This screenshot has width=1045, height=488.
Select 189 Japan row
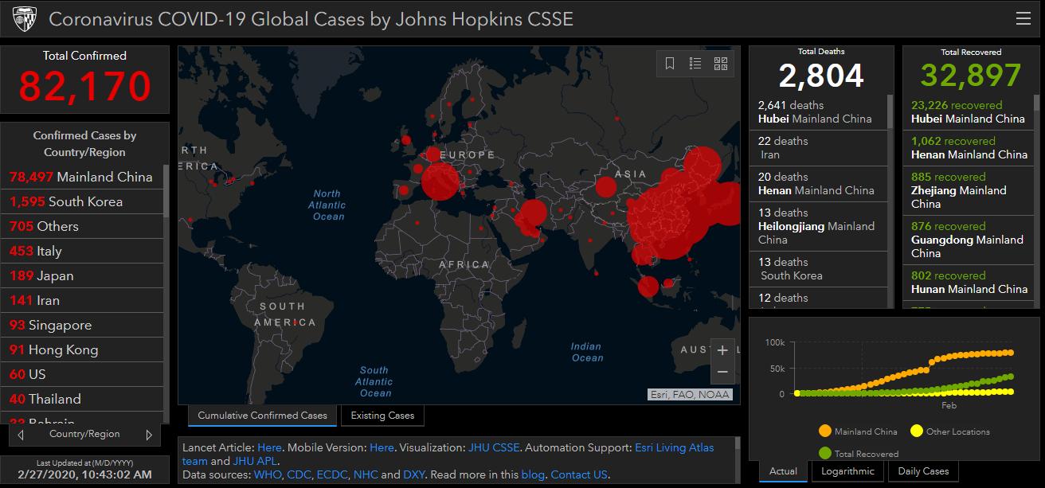(82, 275)
